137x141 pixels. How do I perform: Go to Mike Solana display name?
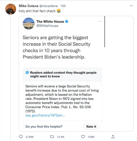tap(28, 6)
